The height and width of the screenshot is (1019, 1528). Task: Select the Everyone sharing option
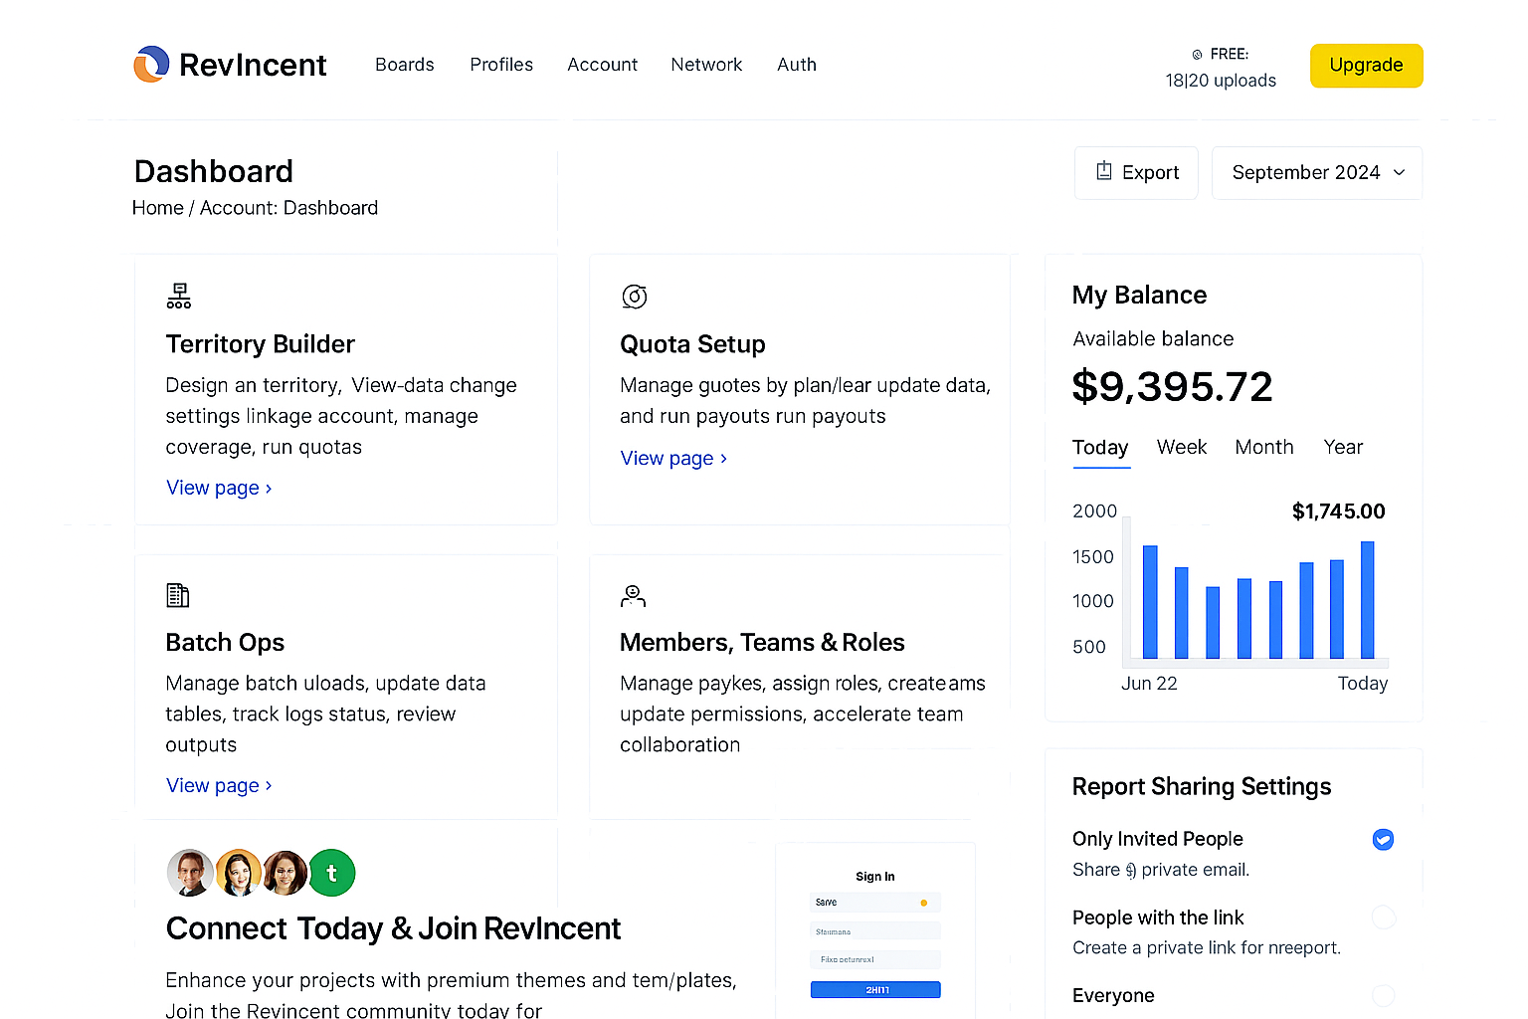click(x=1383, y=995)
